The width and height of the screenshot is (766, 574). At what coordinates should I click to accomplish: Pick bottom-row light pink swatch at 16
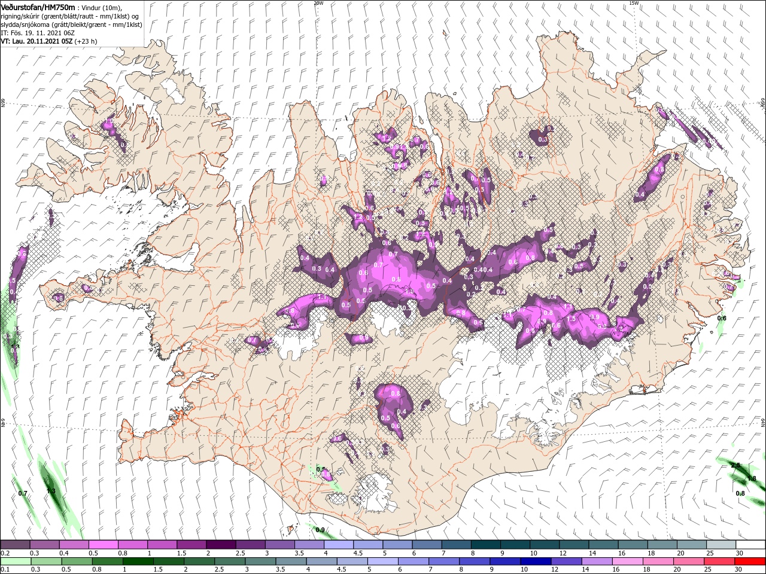tap(628, 561)
